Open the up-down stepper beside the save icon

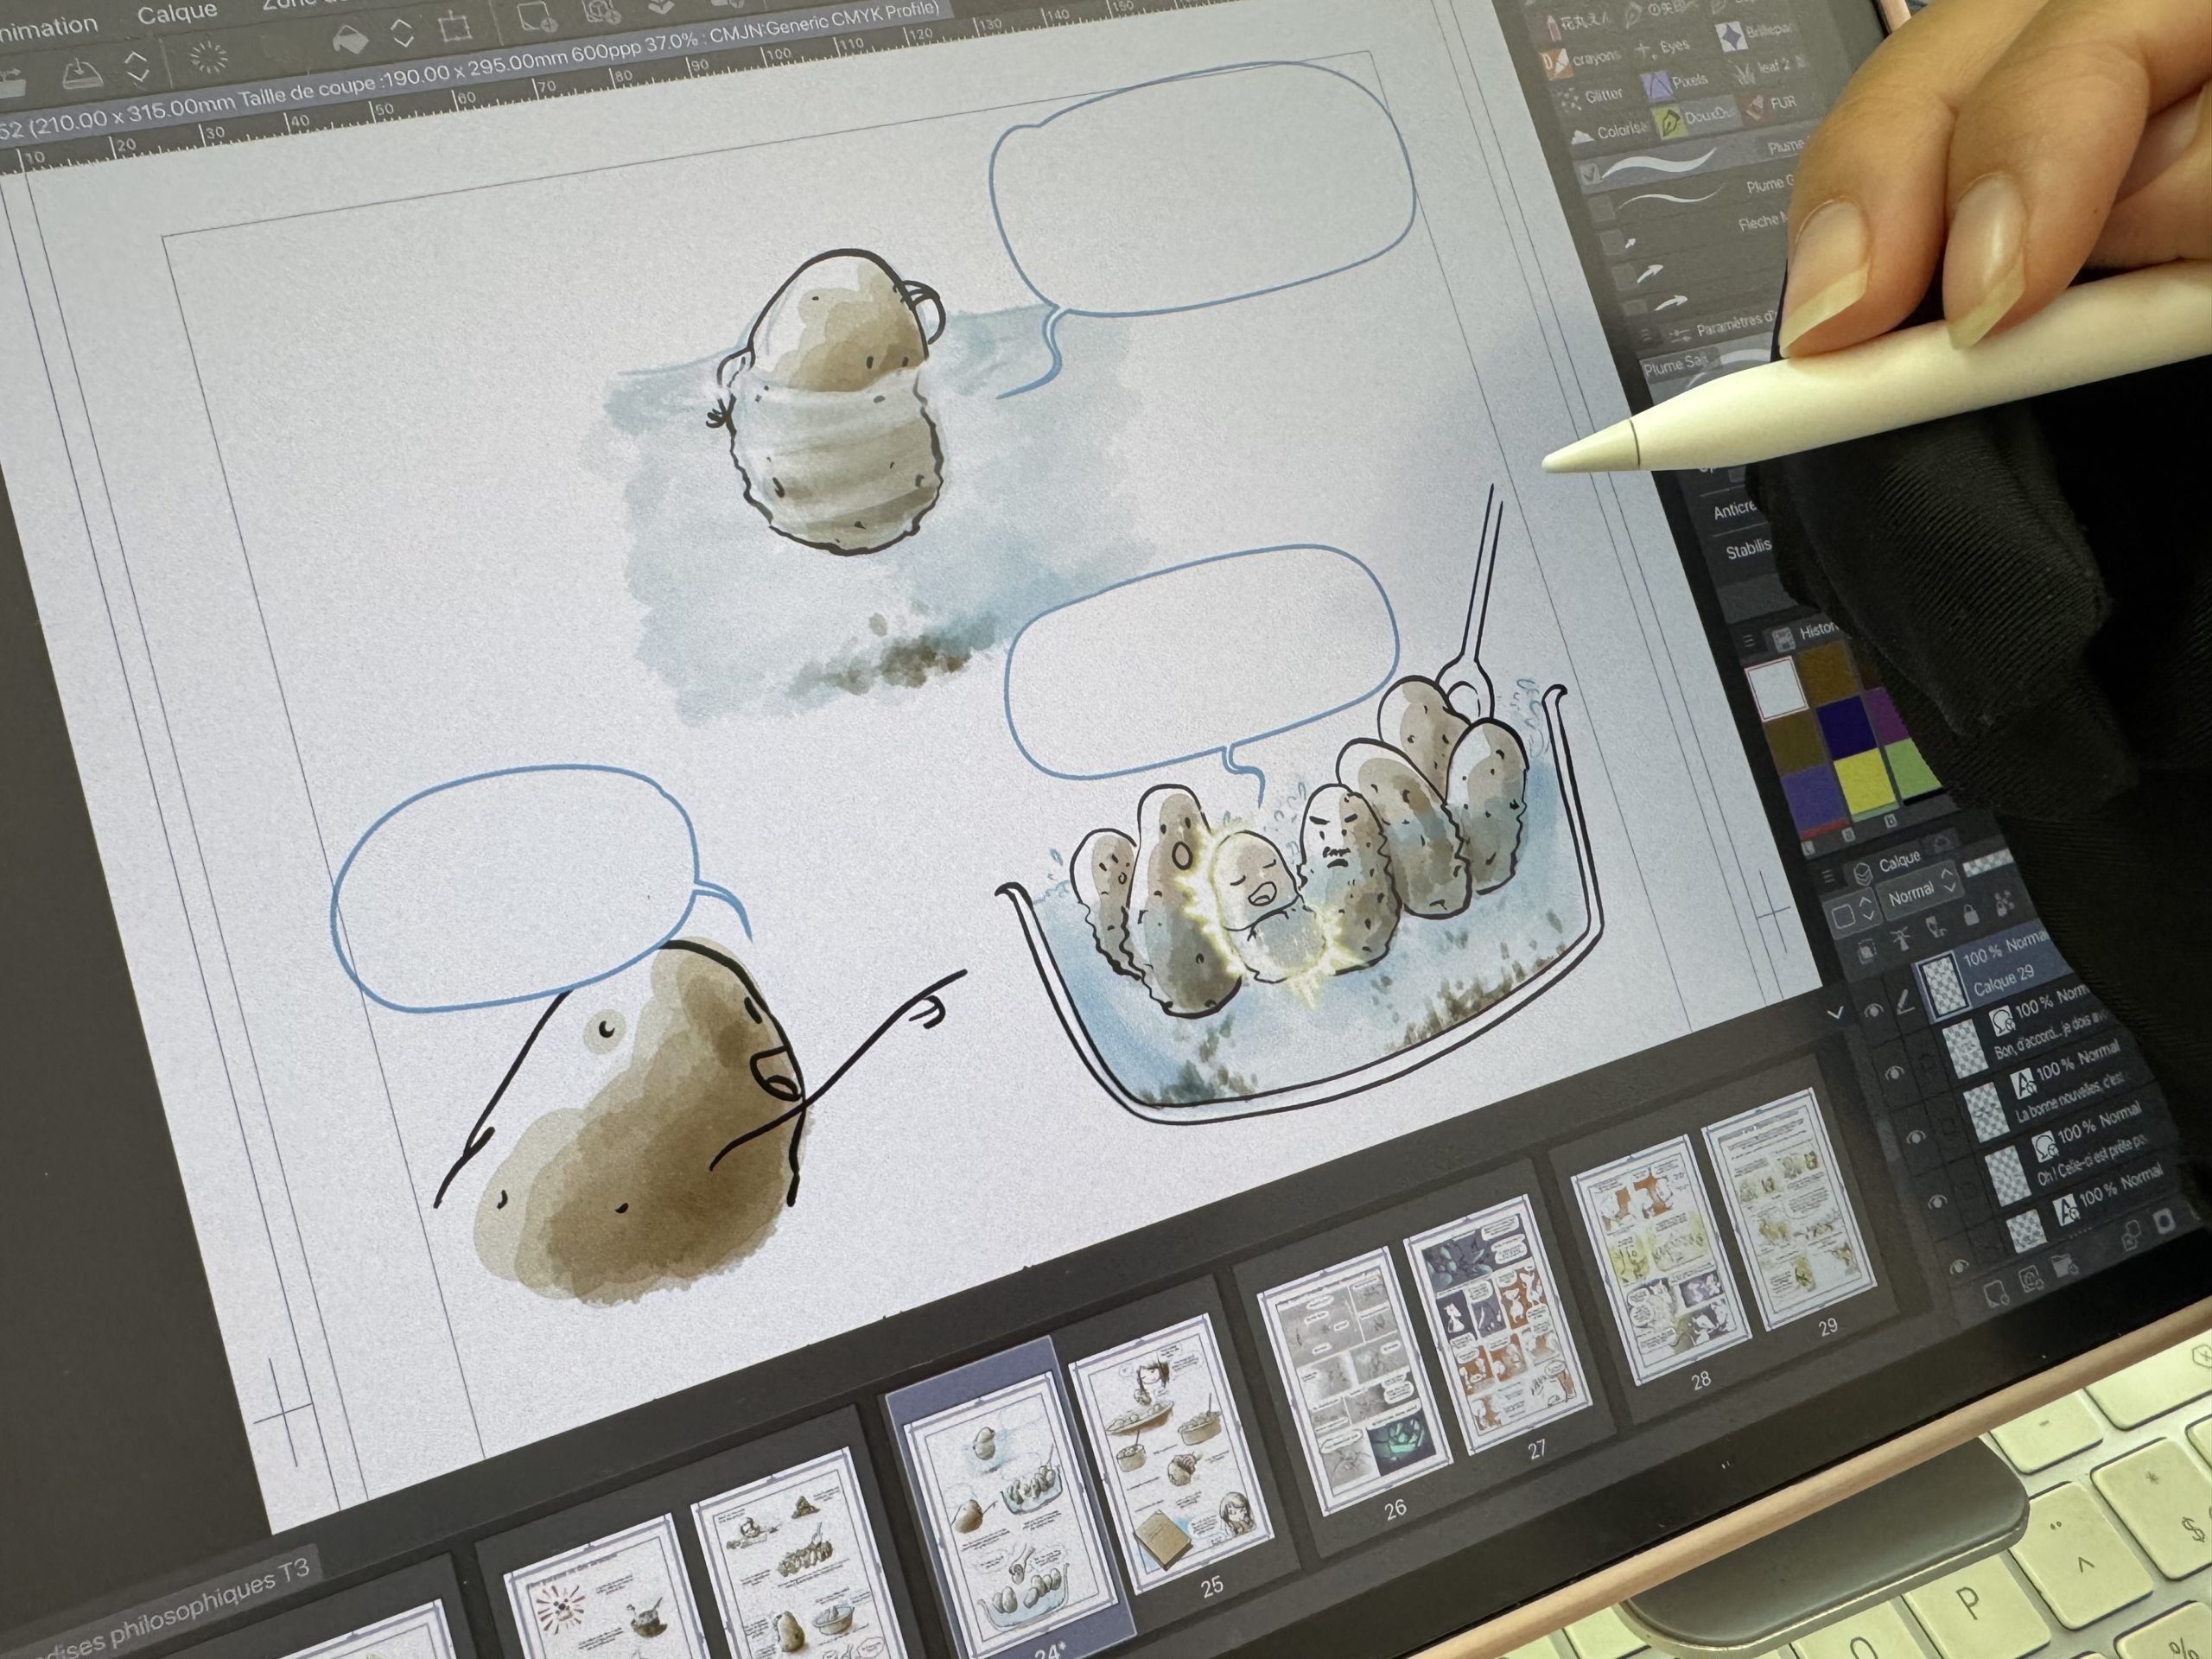(x=137, y=66)
